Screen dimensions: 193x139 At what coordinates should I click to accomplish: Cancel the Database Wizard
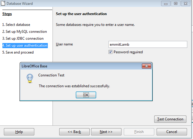(x=172, y=132)
